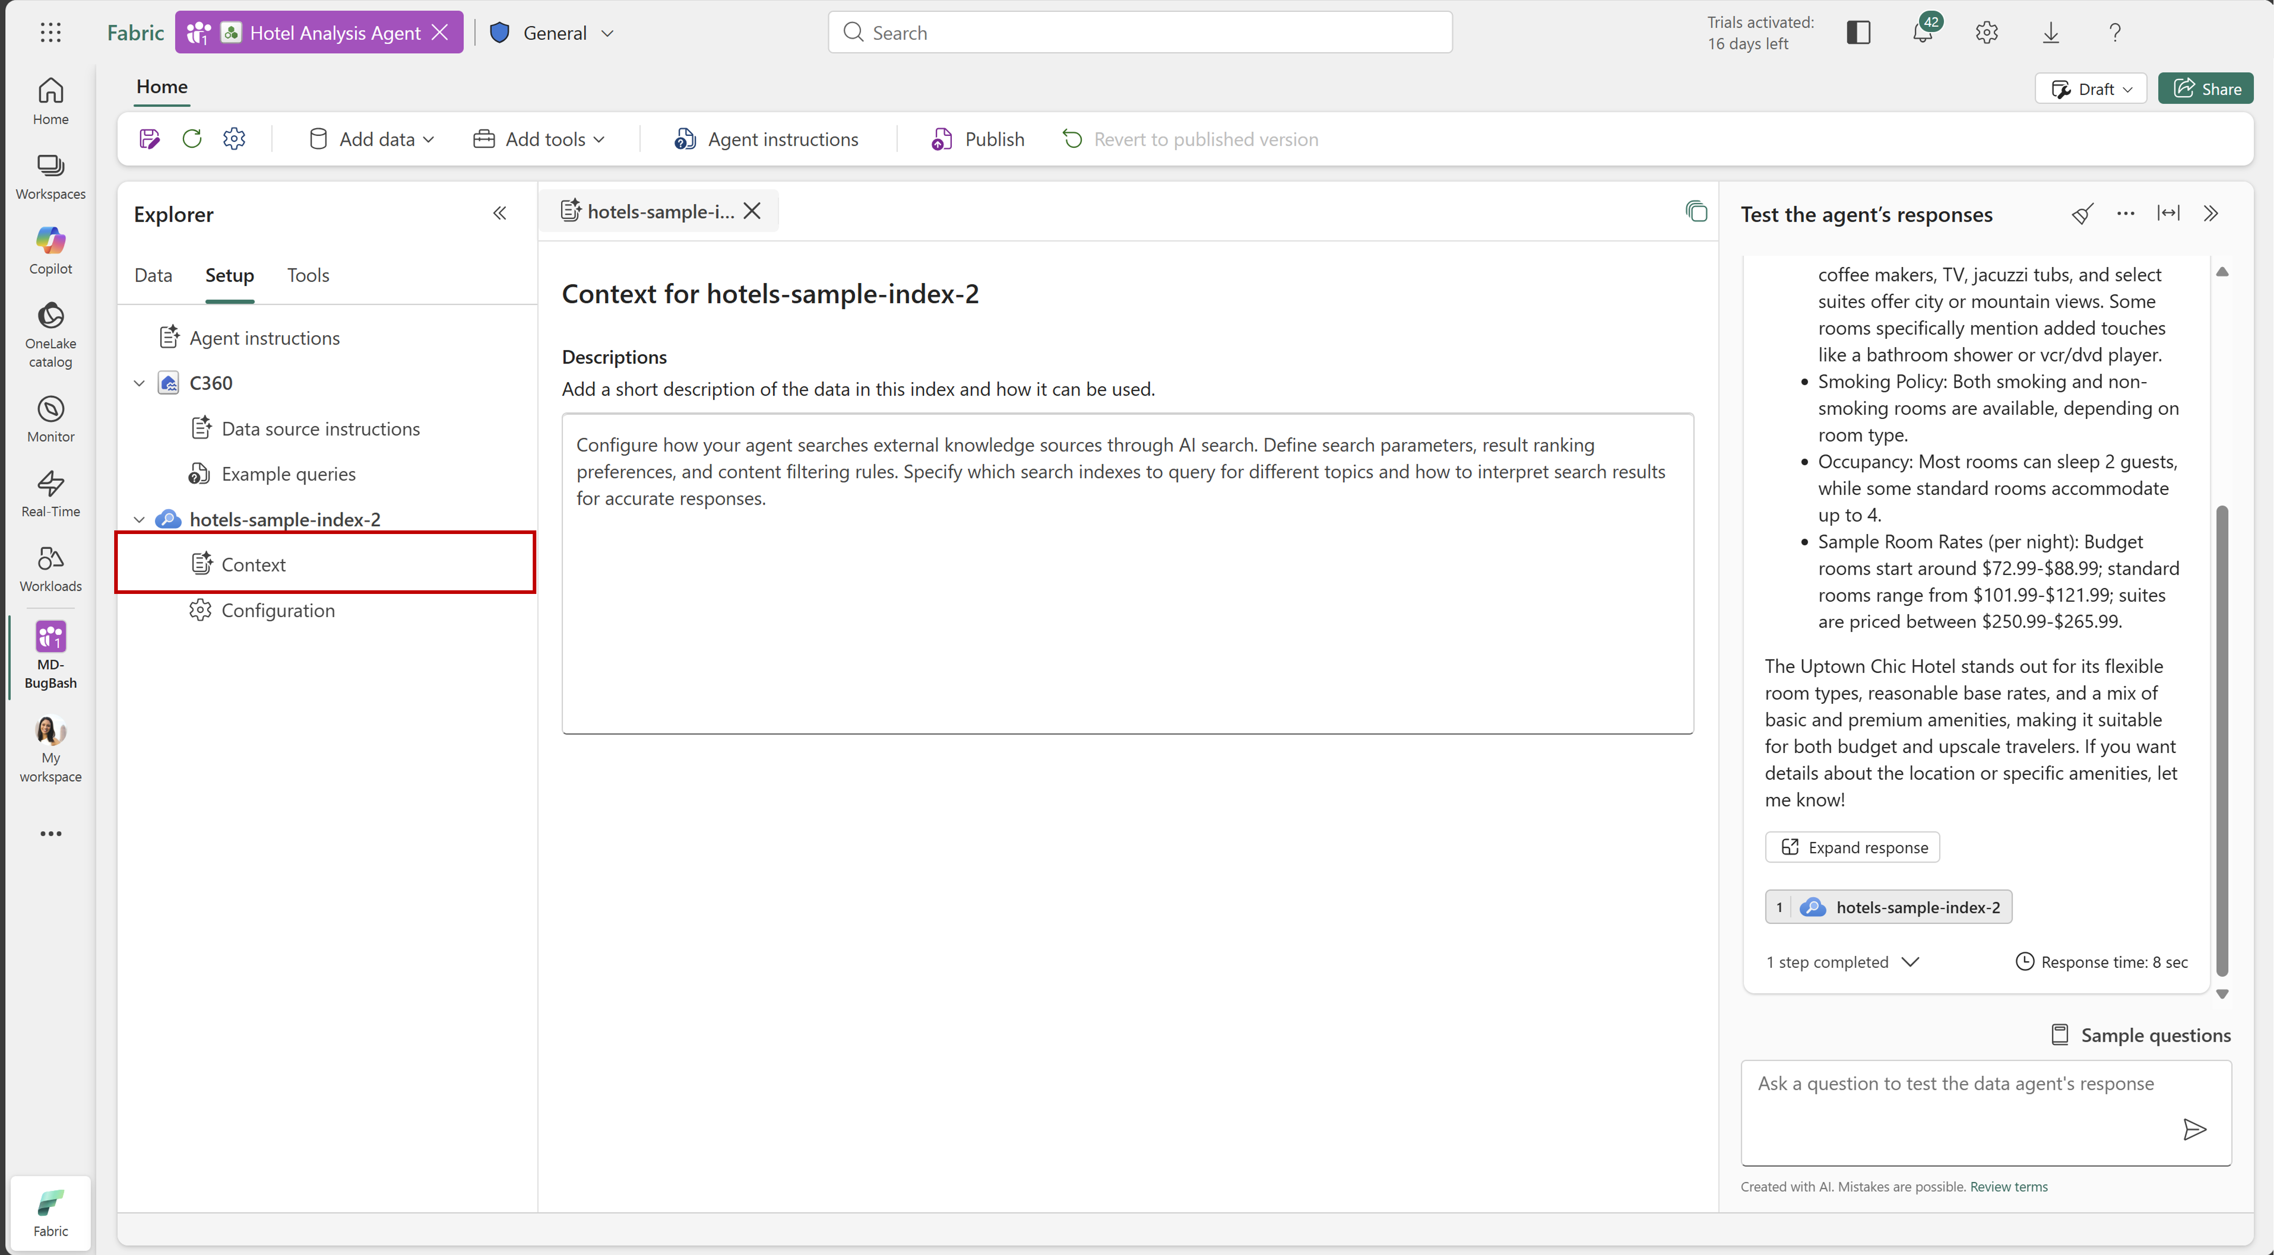Click the Share button
Image resolution: width=2274 pixels, height=1255 pixels.
tap(2205, 88)
